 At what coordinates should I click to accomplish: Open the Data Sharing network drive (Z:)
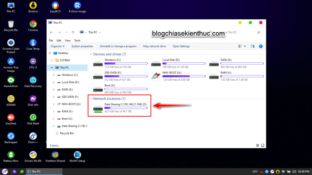[120, 108]
